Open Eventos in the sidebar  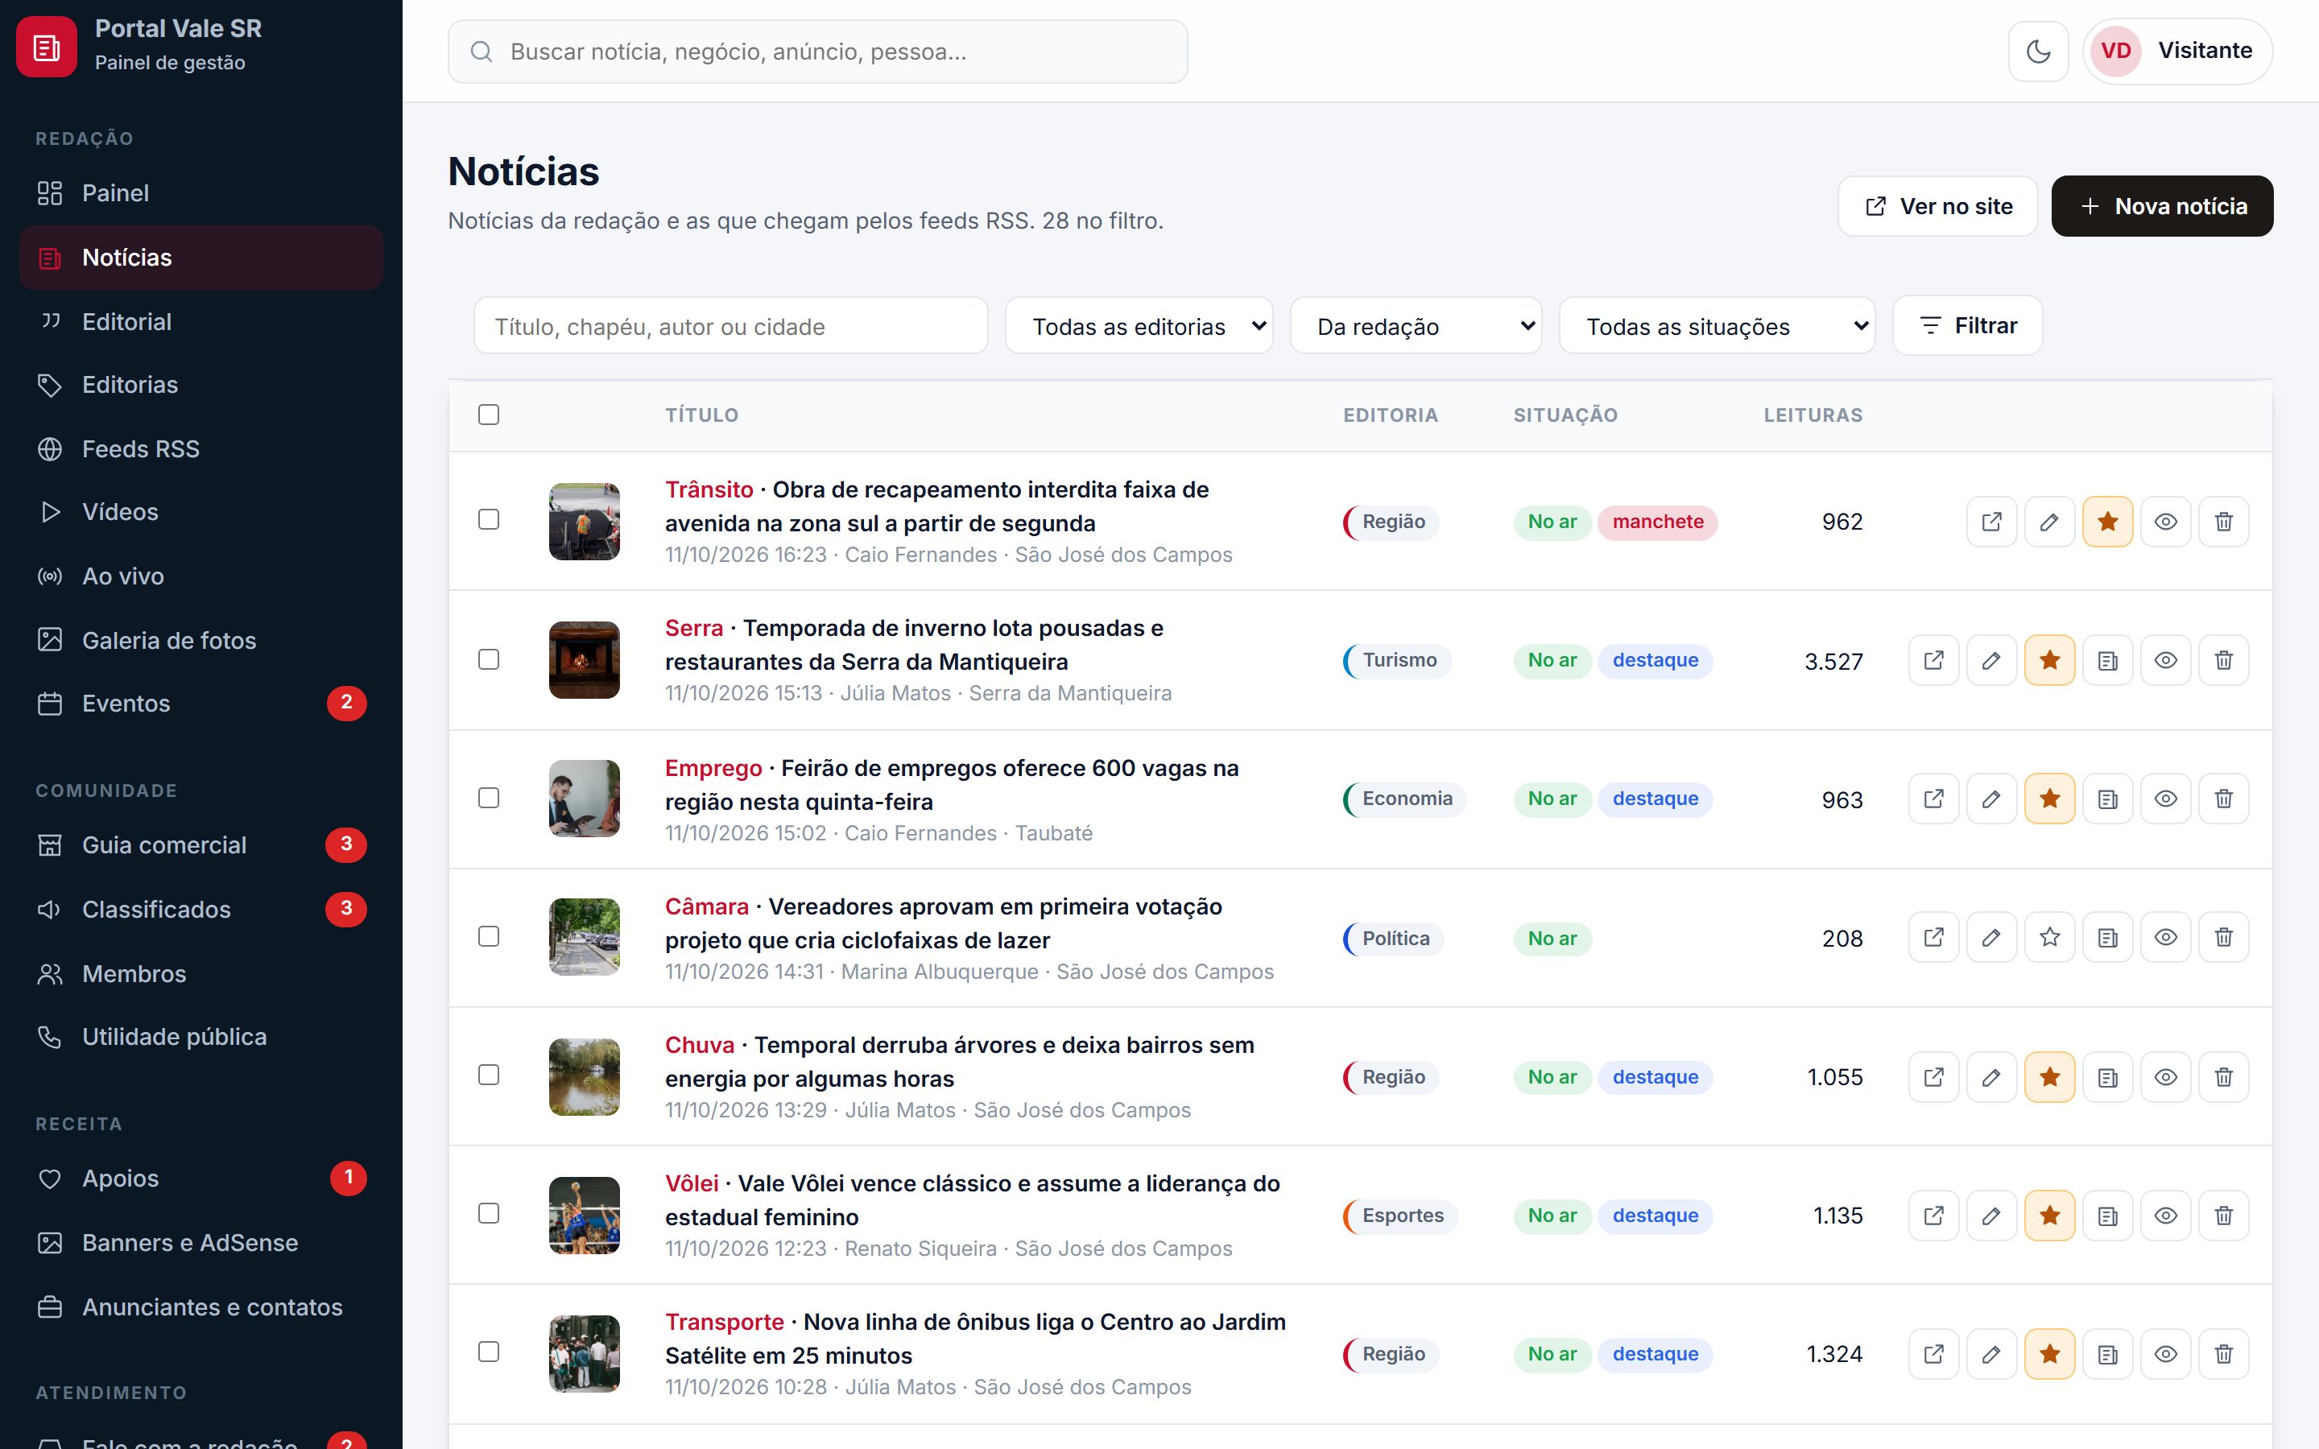201,704
